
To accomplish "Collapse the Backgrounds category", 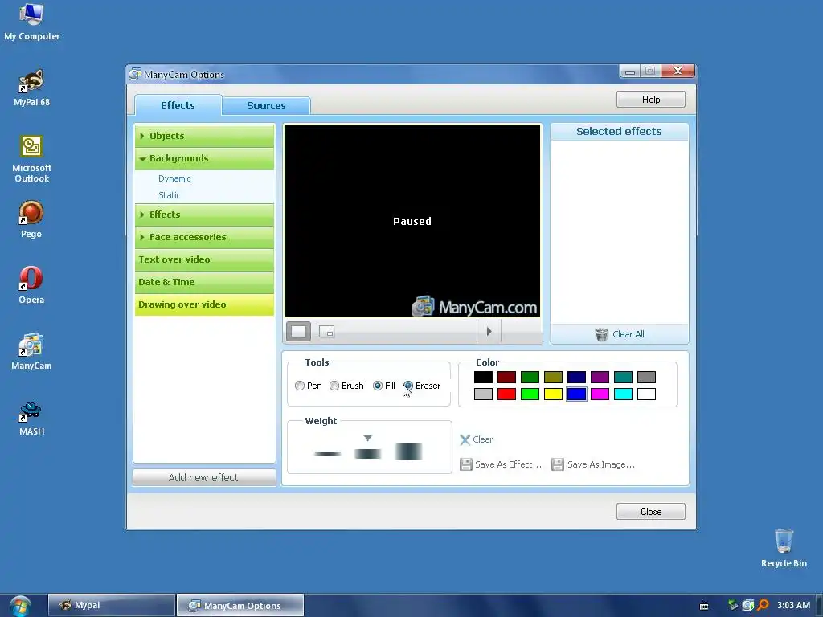I will pyautogui.click(x=205, y=158).
